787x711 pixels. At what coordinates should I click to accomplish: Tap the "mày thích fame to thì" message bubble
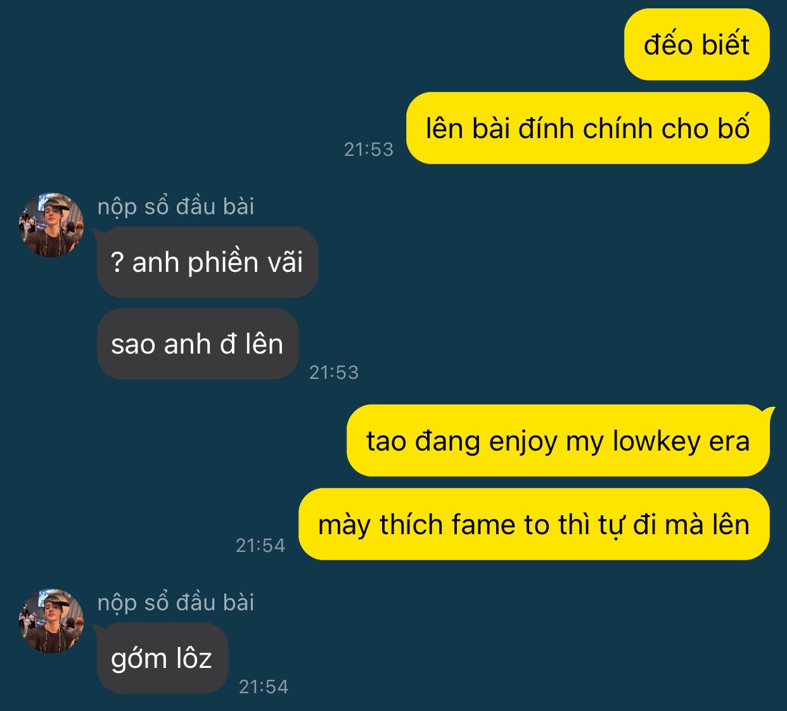(x=534, y=524)
